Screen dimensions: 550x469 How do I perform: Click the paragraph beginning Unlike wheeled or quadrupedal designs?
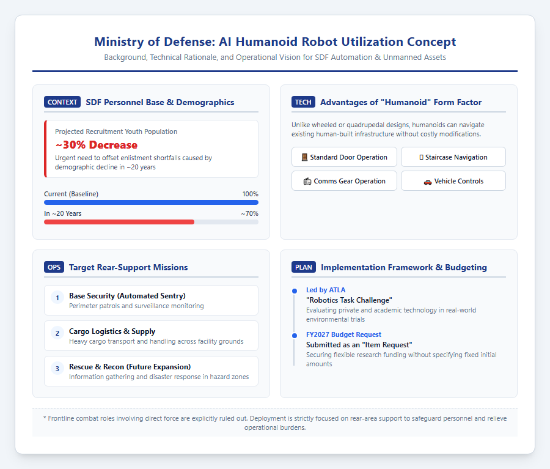click(x=387, y=130)
